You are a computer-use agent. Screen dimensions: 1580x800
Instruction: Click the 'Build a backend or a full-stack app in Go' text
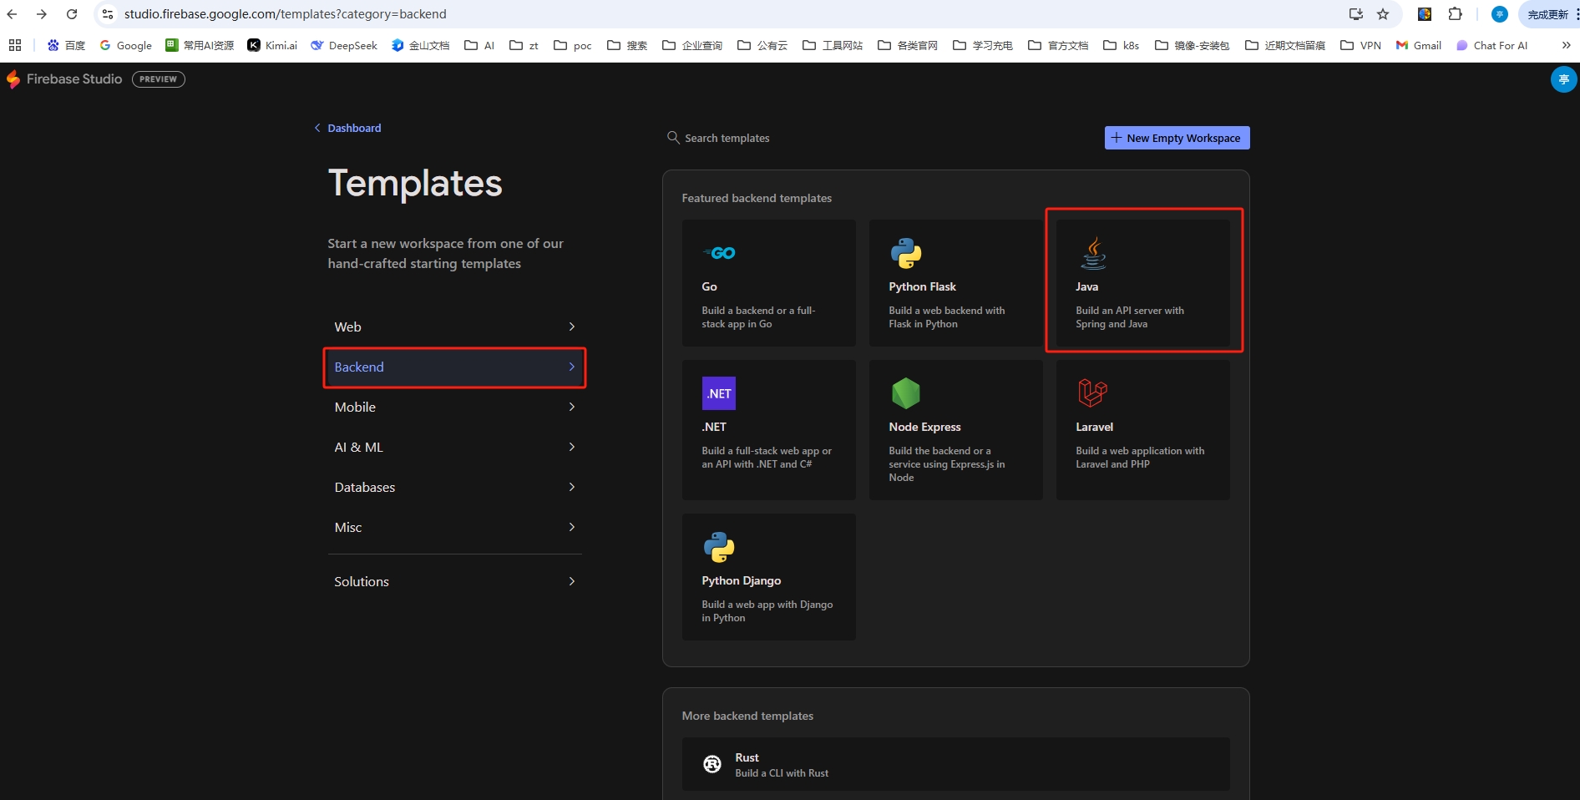[758, 317]
